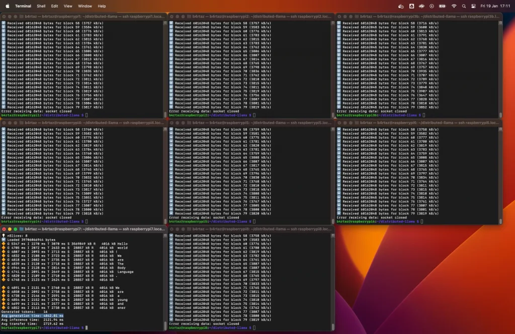Open the Apple menu

(8, 6)
